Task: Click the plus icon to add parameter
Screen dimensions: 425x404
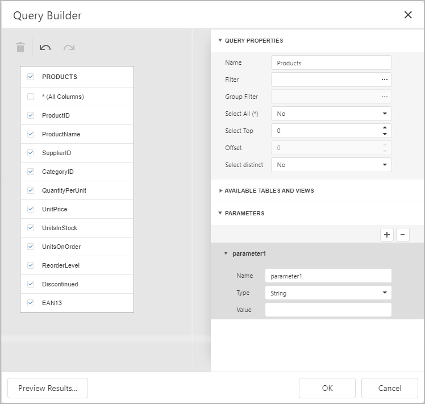Action: pos(387,234)
